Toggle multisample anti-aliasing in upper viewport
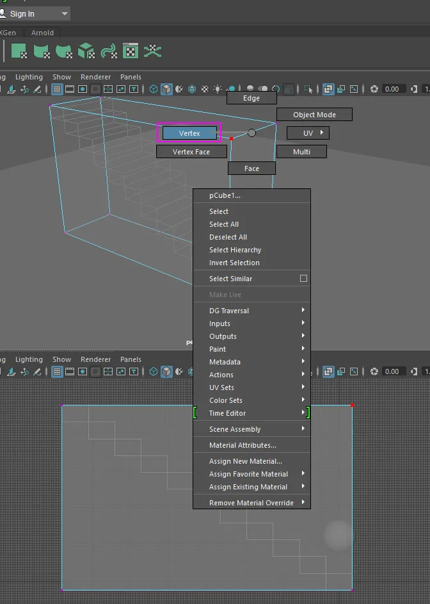The height and width of the screenshot is (604, 430). pyautogui.click(x=276, y=88)
